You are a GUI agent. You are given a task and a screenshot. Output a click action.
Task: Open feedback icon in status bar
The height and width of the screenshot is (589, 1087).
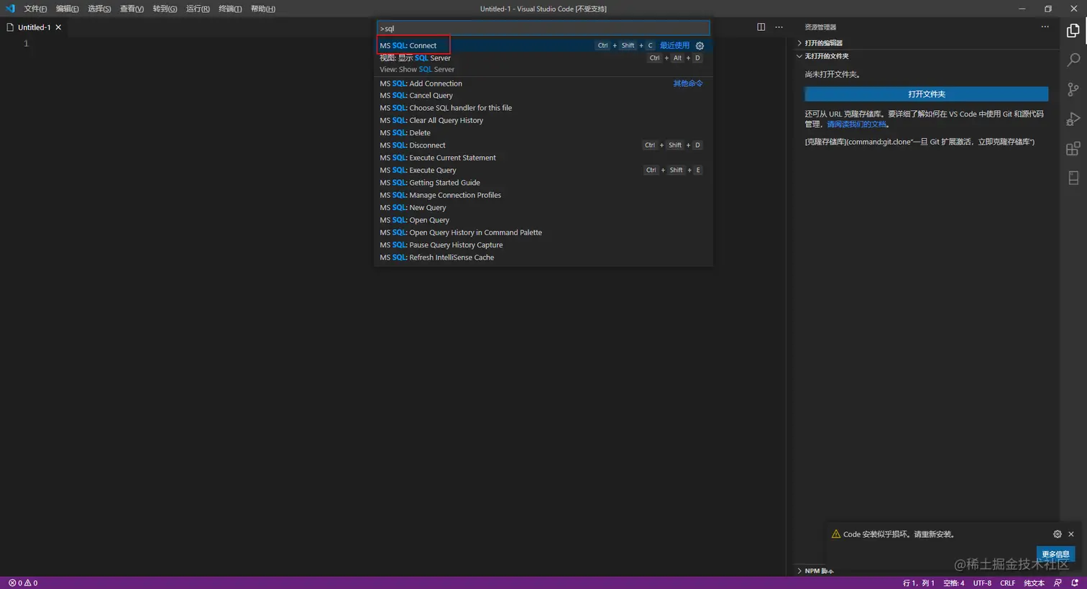pyautogui.click(x=1058, y=583)
